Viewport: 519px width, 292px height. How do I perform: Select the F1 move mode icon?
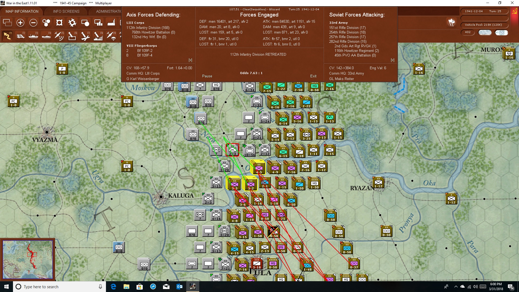[7, 36]
